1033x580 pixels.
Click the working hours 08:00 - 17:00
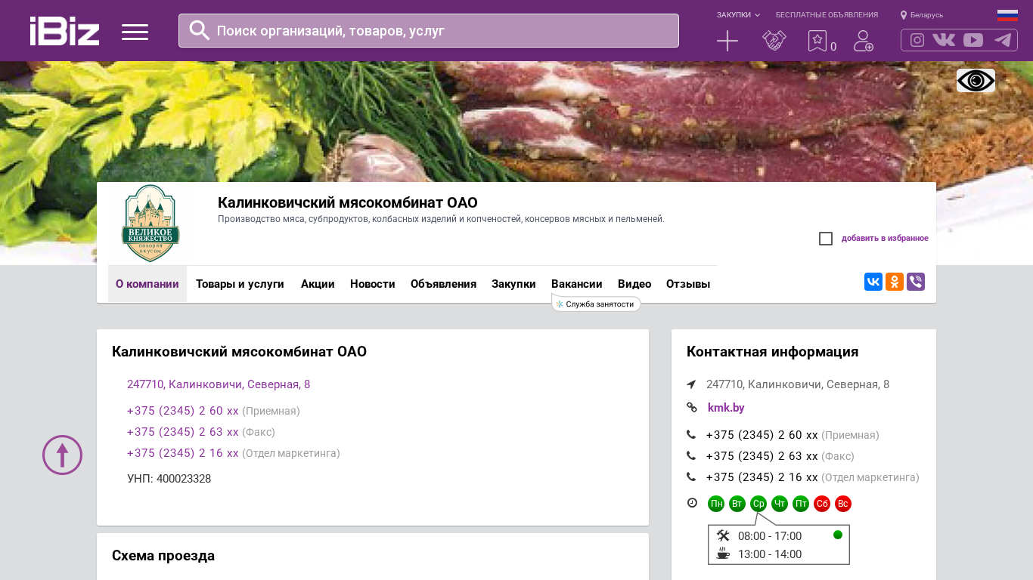coord(770,536)
